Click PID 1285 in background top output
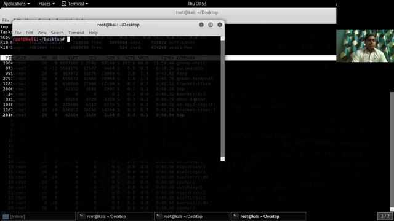The width and height of the screenshot is (394, 221). coord(7,84)
